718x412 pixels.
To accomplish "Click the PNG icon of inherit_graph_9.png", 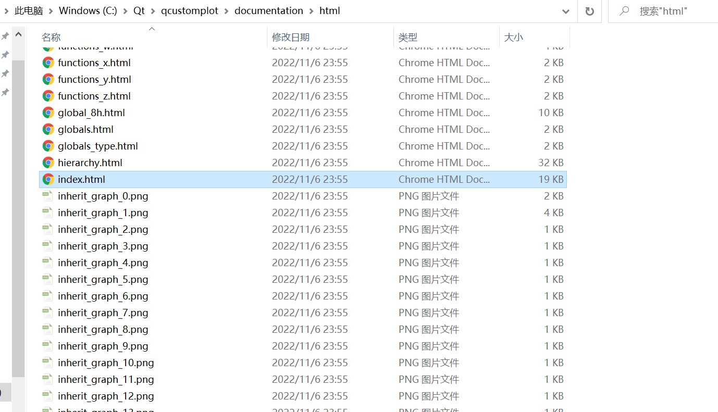I will (48, 346).
